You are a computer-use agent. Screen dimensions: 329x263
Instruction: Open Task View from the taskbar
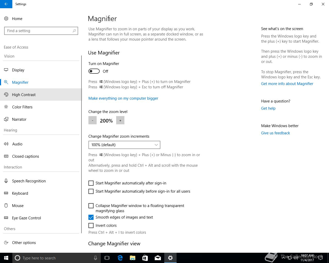click(x=107, y=258)
